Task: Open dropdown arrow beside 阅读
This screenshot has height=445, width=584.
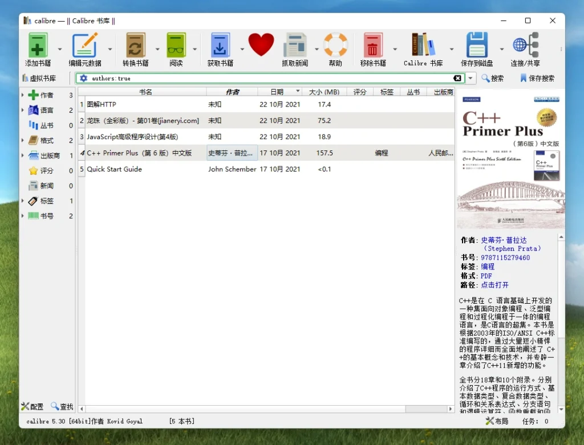Action: (x=194, y=49)
